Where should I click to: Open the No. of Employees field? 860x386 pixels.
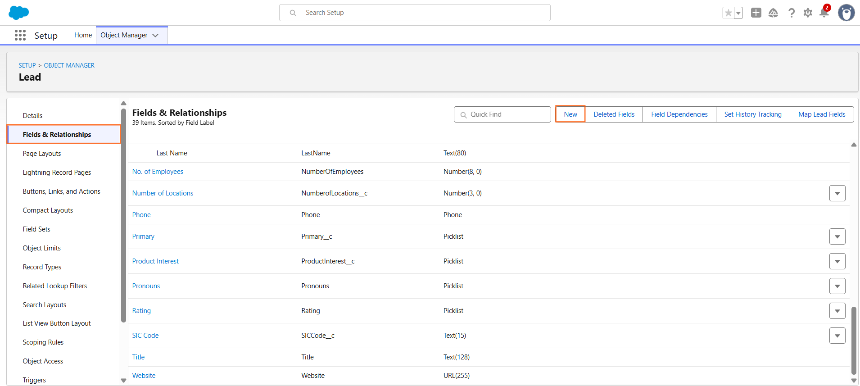pos(158,172)
